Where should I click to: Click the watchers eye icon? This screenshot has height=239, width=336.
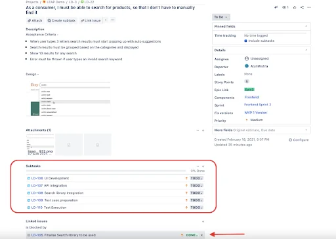(x=285, y=7)
